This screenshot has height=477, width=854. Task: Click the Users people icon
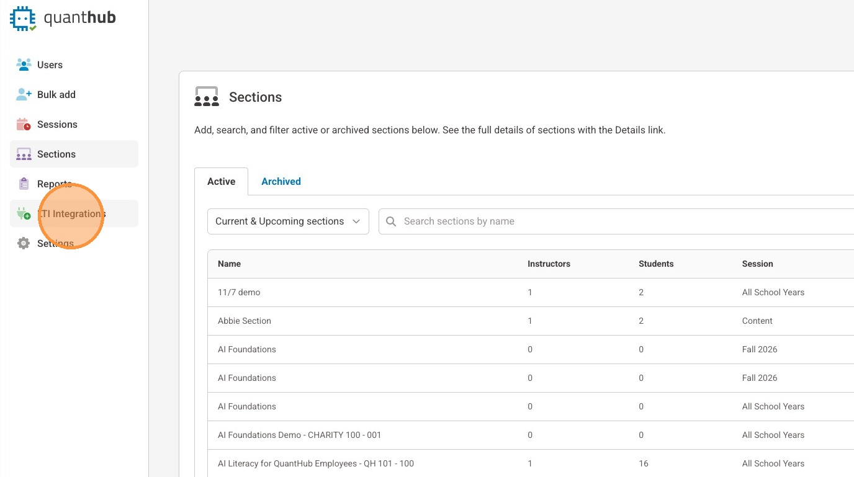point(24,65)
